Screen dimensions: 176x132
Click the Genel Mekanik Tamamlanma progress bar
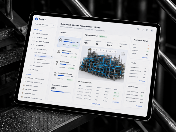(x=61, y=92)
